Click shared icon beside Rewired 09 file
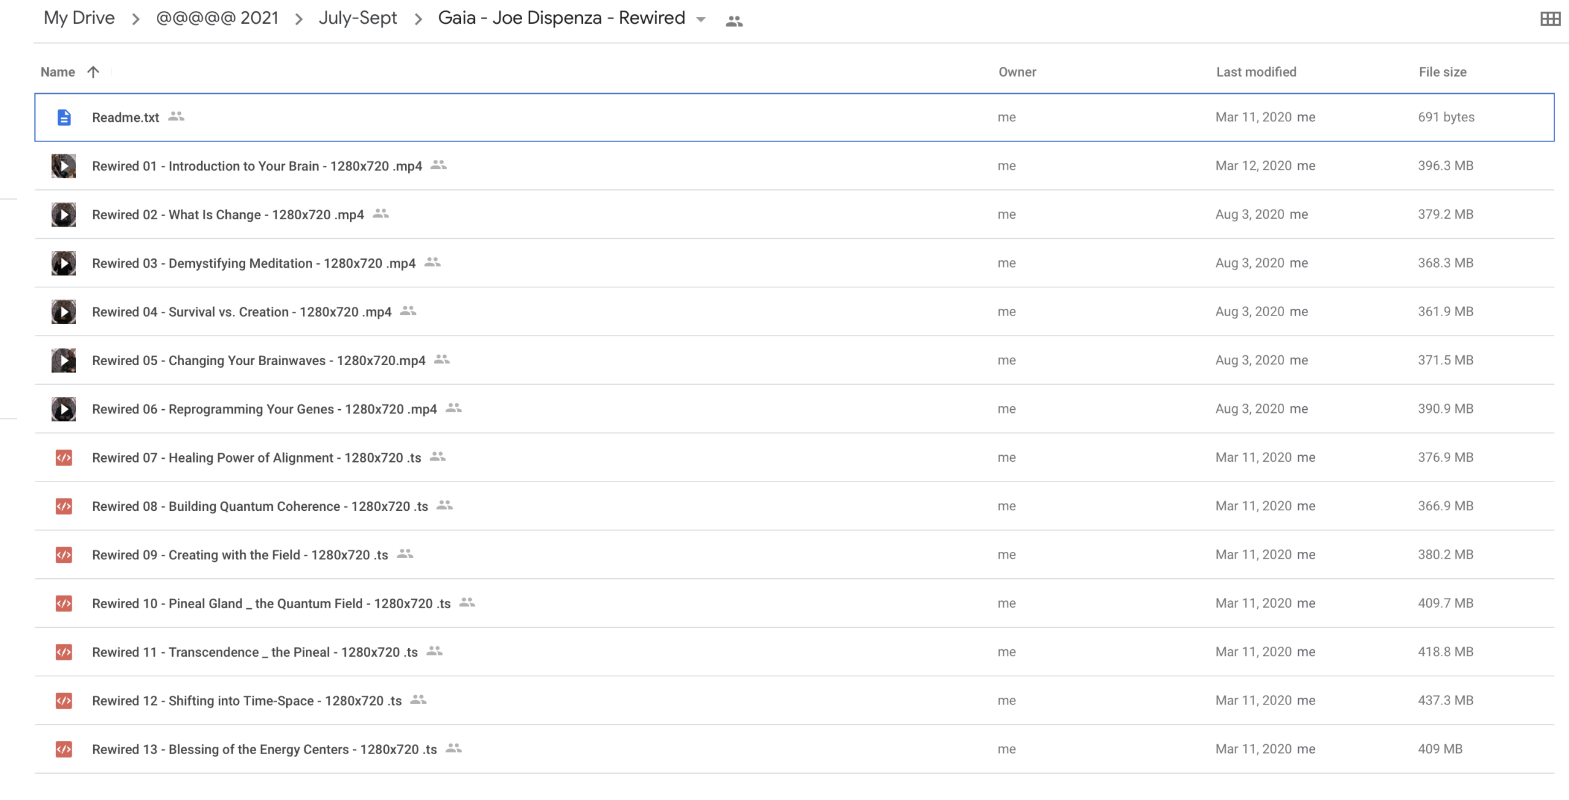 tap(406, 554)
